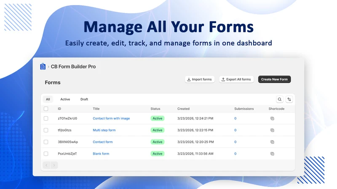This screenshot has width=337, height=189.
Task: Open the Contact form with image link
Action: 111,118
